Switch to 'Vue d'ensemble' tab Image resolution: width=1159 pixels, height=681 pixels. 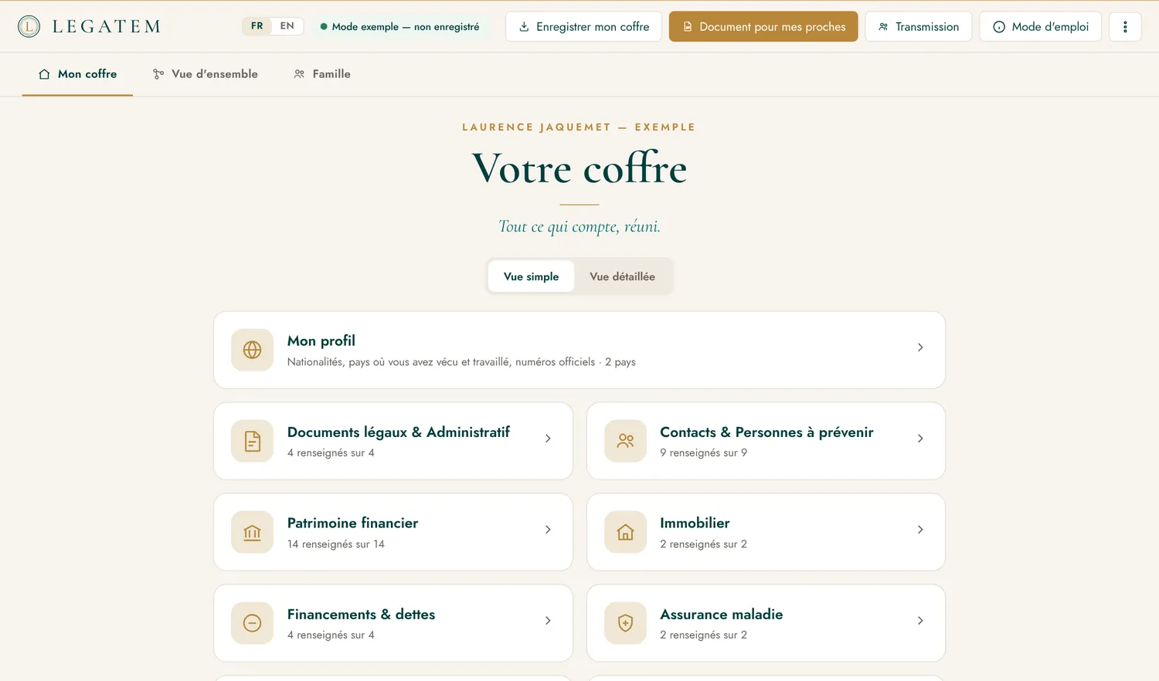coord(206,74)
